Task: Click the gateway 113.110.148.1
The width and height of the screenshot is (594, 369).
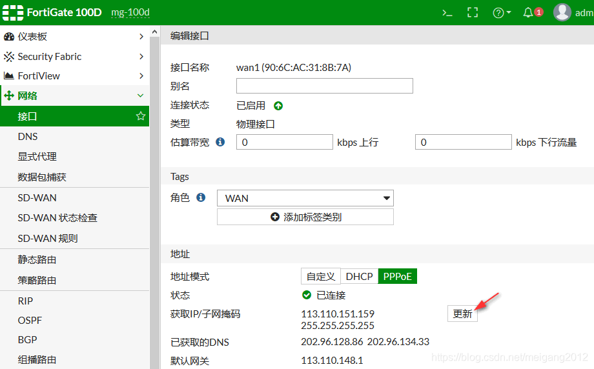Action: coord(332,361)
